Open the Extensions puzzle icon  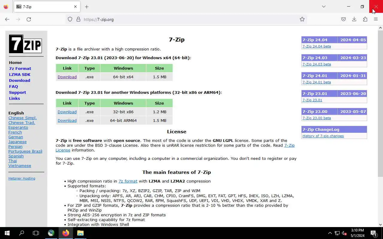point(365,19)
